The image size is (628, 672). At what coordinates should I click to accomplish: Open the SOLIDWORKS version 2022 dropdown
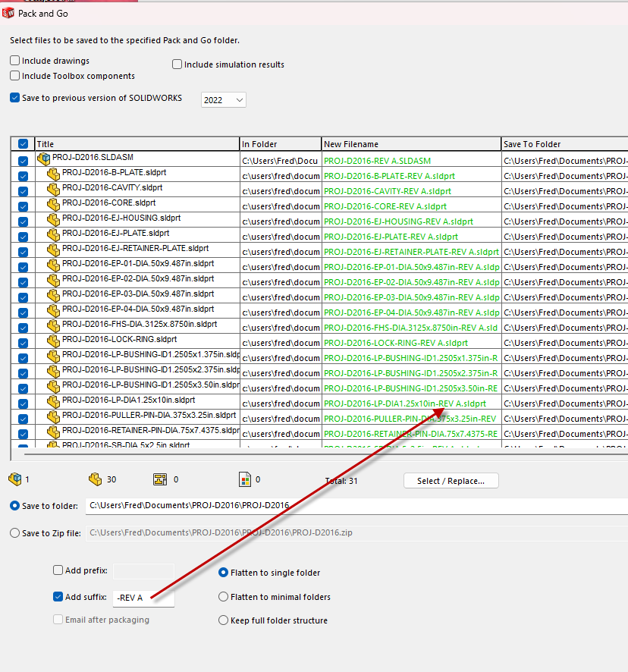click(x=224, y=99)
